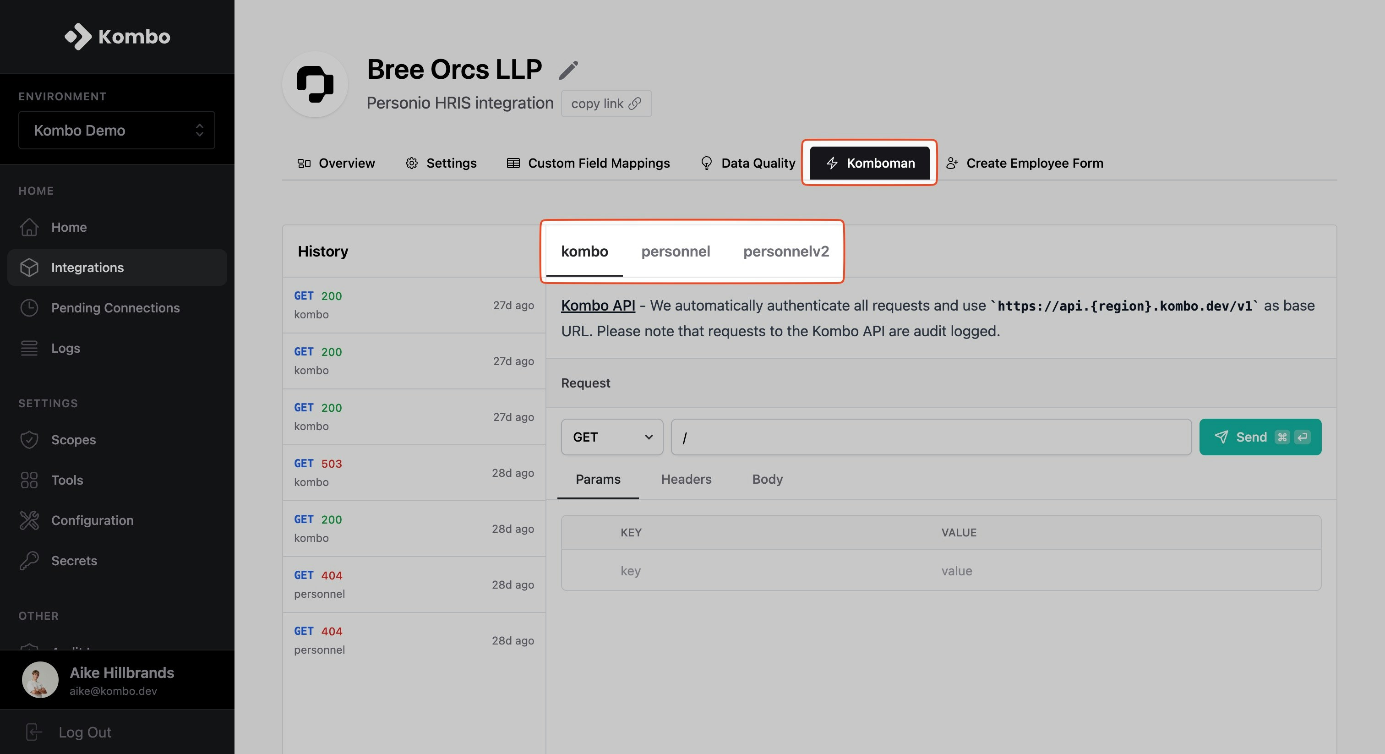This screenshot has height=754, width=1385.
Task: Open the GET 200 kombo entry from 28d ago
Action: point(414,529)
